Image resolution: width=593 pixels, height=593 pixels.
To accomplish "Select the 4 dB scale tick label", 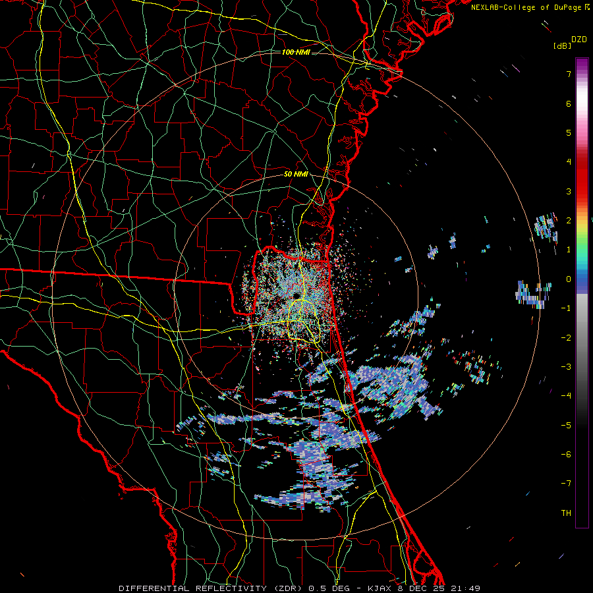I will tap(569, 162).
